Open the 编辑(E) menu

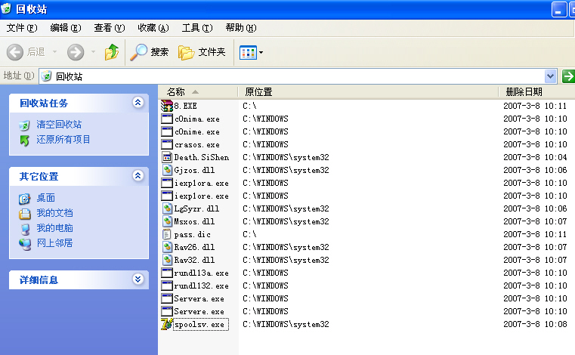pyautogui.click(x=65, y=28)
